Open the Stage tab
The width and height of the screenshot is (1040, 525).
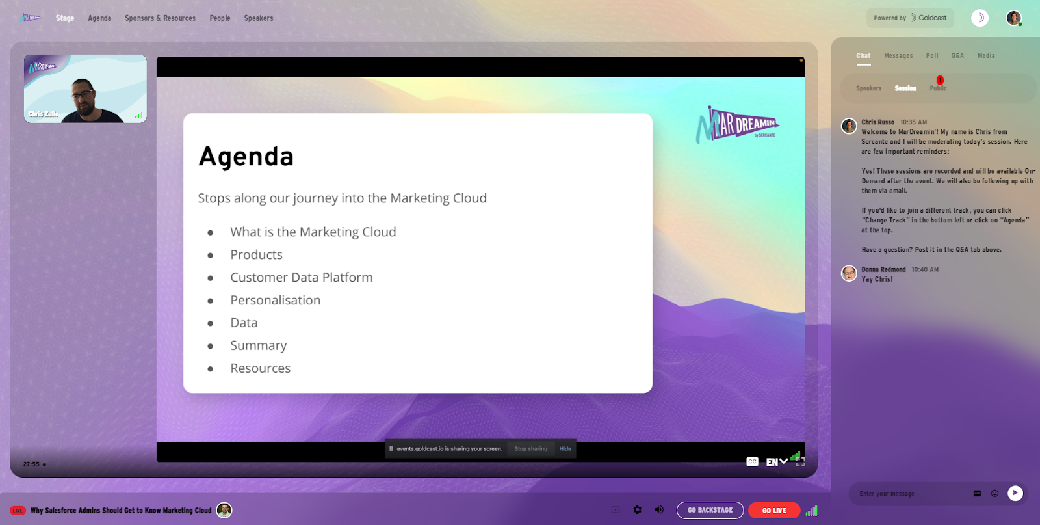pyautogui.click(x=65, y=18)
